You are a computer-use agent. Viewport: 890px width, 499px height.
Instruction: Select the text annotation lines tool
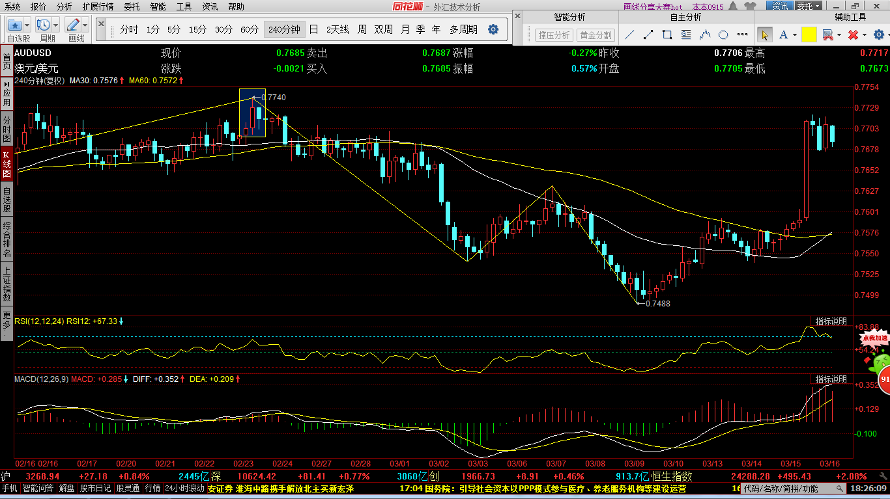(x=686, y=34)
